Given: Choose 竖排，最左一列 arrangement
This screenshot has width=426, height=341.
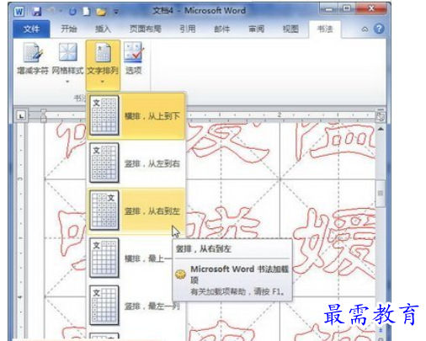Looking at the screenshot, I should point(136,306).
